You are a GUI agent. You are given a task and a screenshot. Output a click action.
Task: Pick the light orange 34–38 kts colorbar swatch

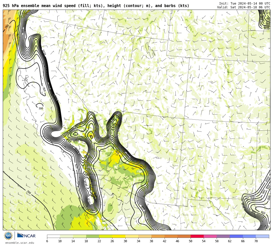(145, 236)
